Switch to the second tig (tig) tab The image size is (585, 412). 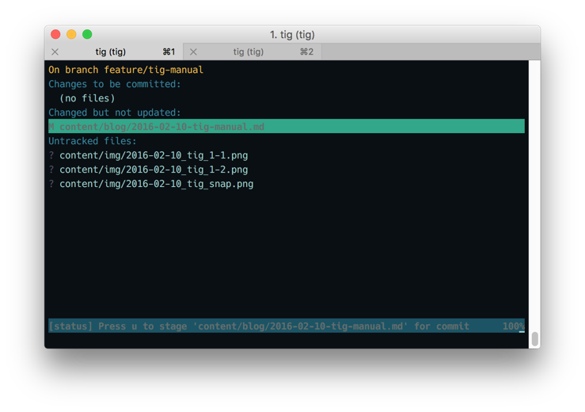(x=253, y=52)
